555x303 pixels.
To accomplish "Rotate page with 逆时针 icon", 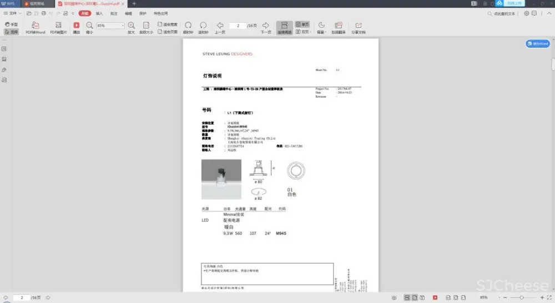I will [203, 26].
